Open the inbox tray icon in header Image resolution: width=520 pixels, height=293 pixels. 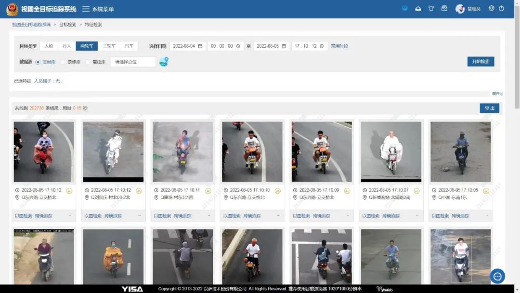click(418, 8)
